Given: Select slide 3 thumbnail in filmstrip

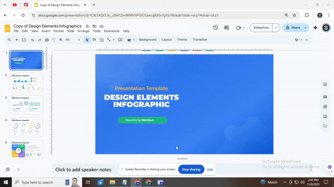Looking at the screenshot, I should tap(26, 105).
